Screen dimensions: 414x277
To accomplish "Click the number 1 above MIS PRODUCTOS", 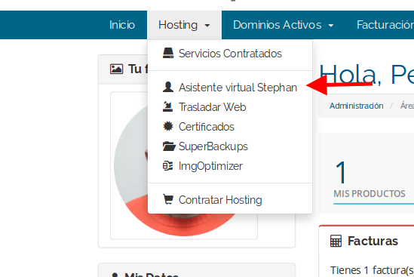I will pyautogui.click(x=341, y=172).
